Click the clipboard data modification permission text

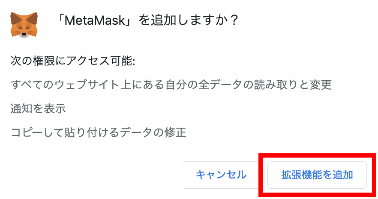98,132
